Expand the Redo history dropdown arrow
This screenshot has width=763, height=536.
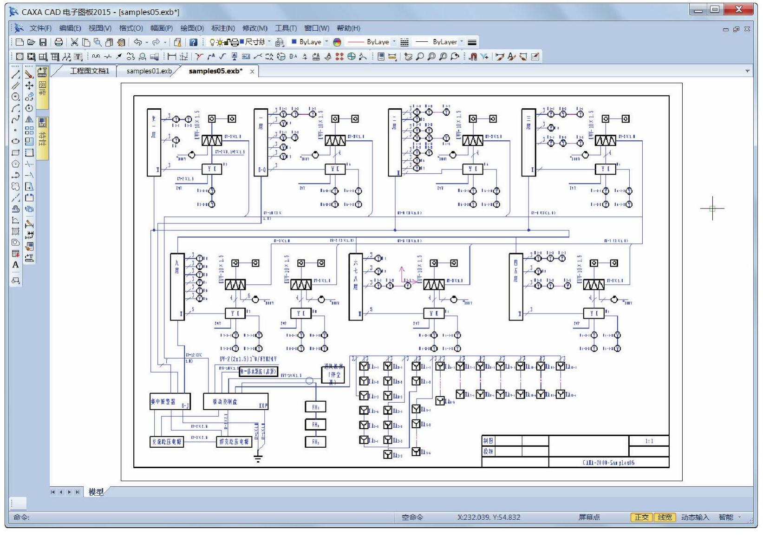pyautogui.click(x=165, y=42)
